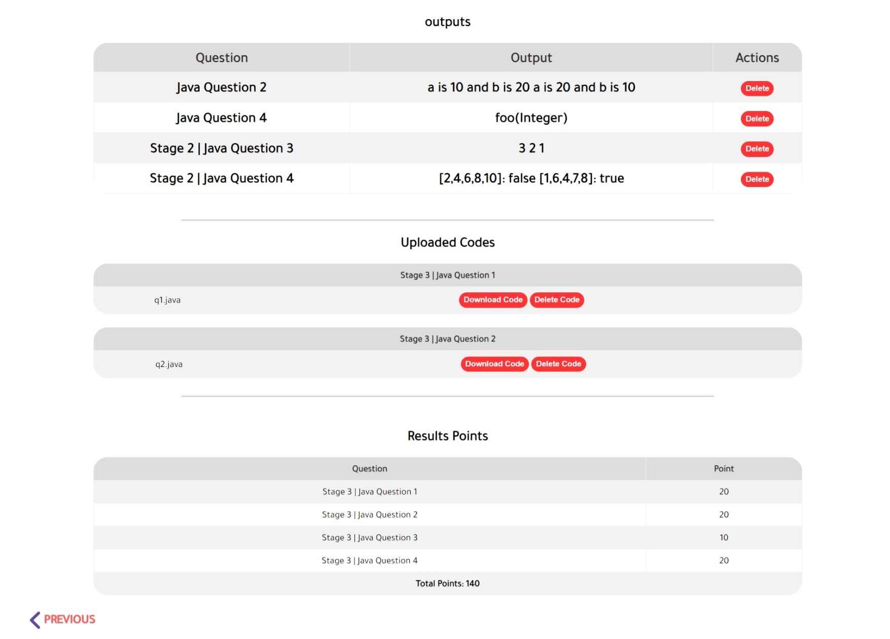Select the q1.java file name

(167, 300)
